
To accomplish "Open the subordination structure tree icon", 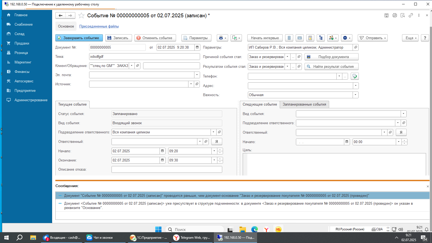I will [x=321, y=38].
